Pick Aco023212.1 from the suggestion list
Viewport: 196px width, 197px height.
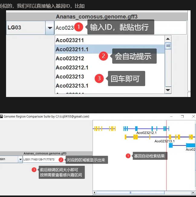click(110, 68)
